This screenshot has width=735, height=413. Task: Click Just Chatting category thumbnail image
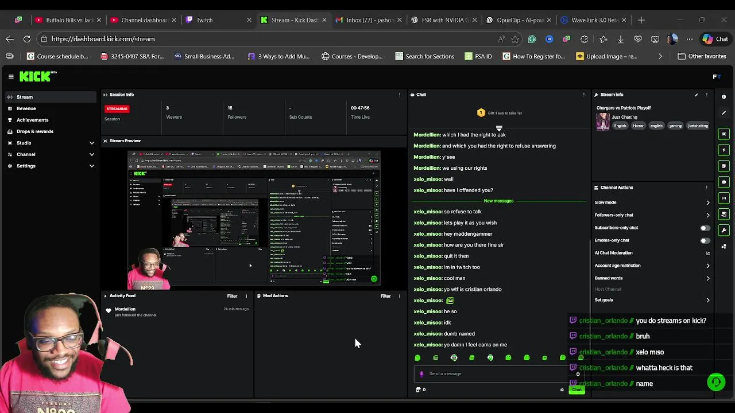pyautogui.click(x=602, y=122)
